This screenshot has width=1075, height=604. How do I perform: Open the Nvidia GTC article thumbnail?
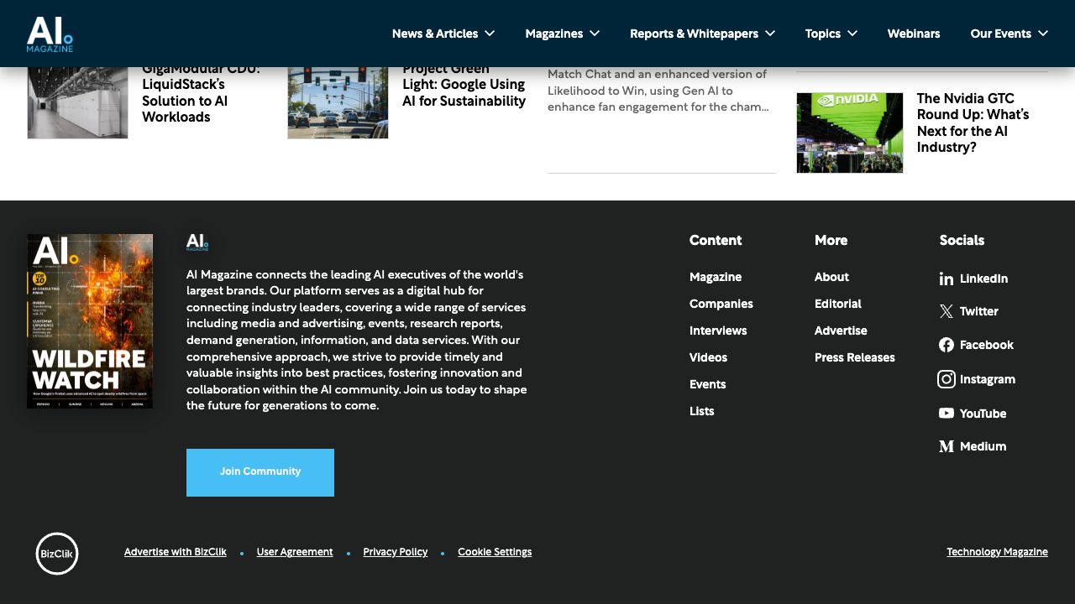coord(849,133)
